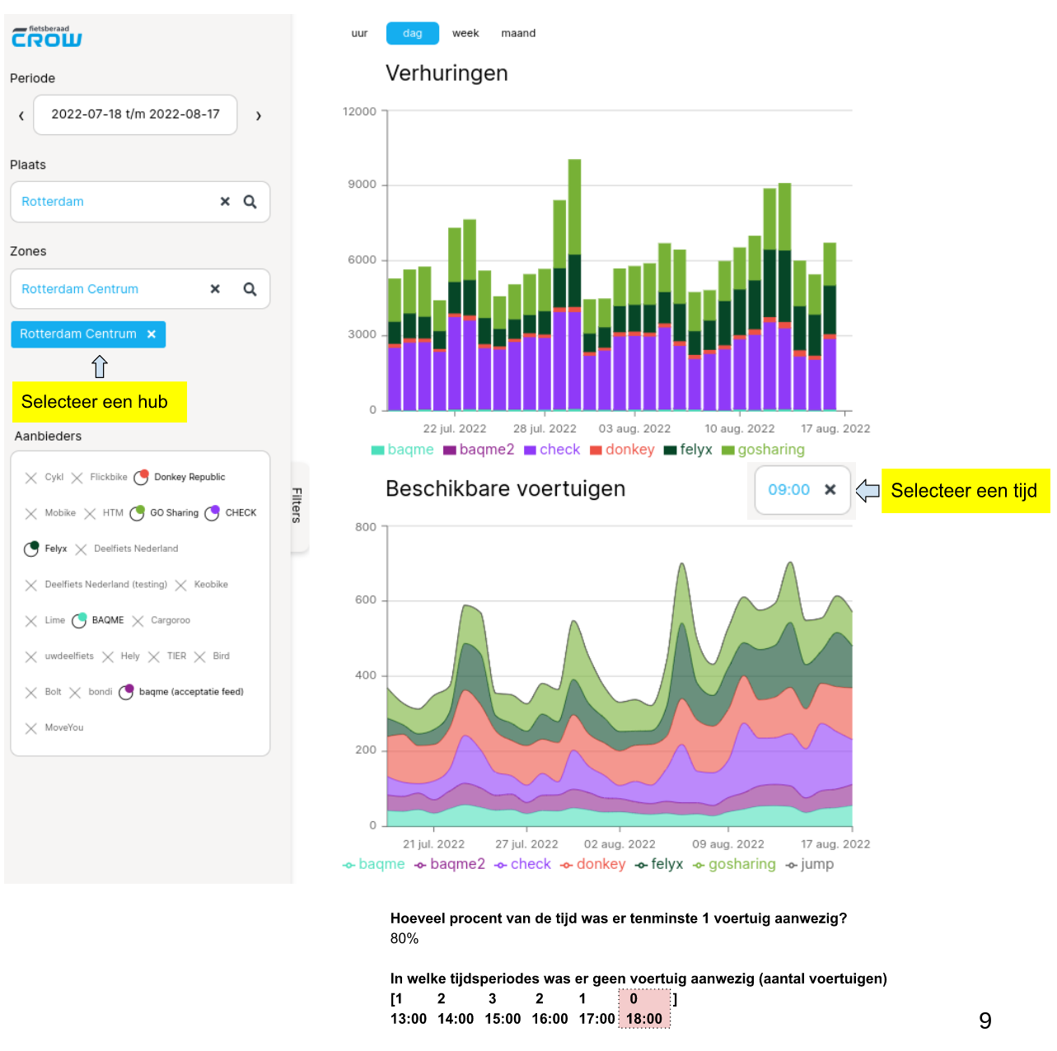Toggle the baqme (acceptatie feed) provider
1057x1051 pixels.
pos(181,692)
